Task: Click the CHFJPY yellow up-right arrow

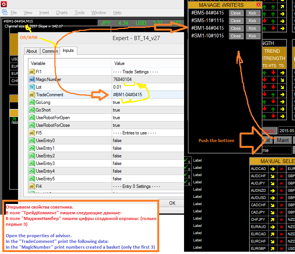Action: [x=272, y=220]
